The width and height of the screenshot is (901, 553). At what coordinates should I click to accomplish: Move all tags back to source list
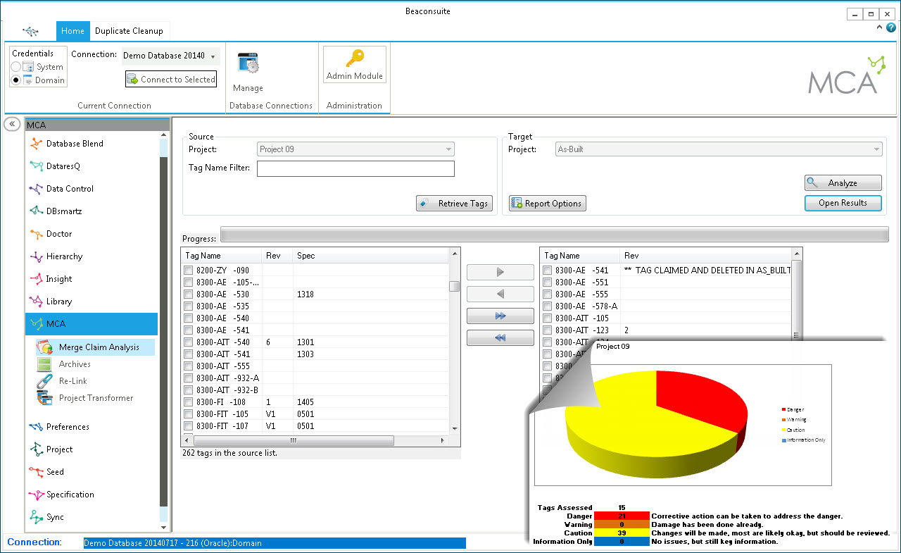click(x=500, y=338)
